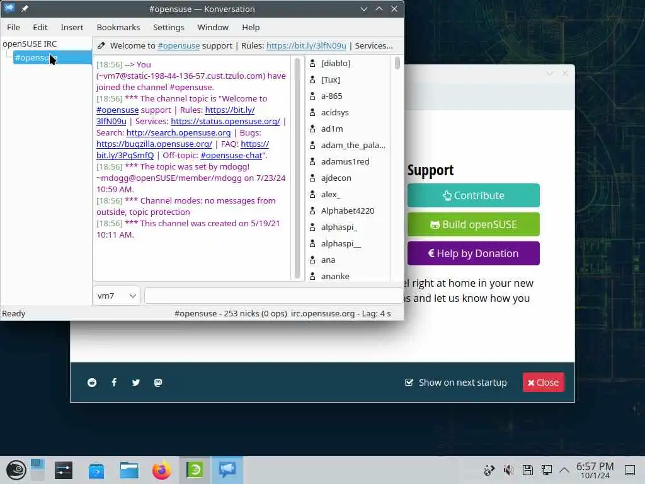Viewport: 645px width, 484px height.
Task: Click the chat log vertical scrollbar
Action: [x=297, y=168]
